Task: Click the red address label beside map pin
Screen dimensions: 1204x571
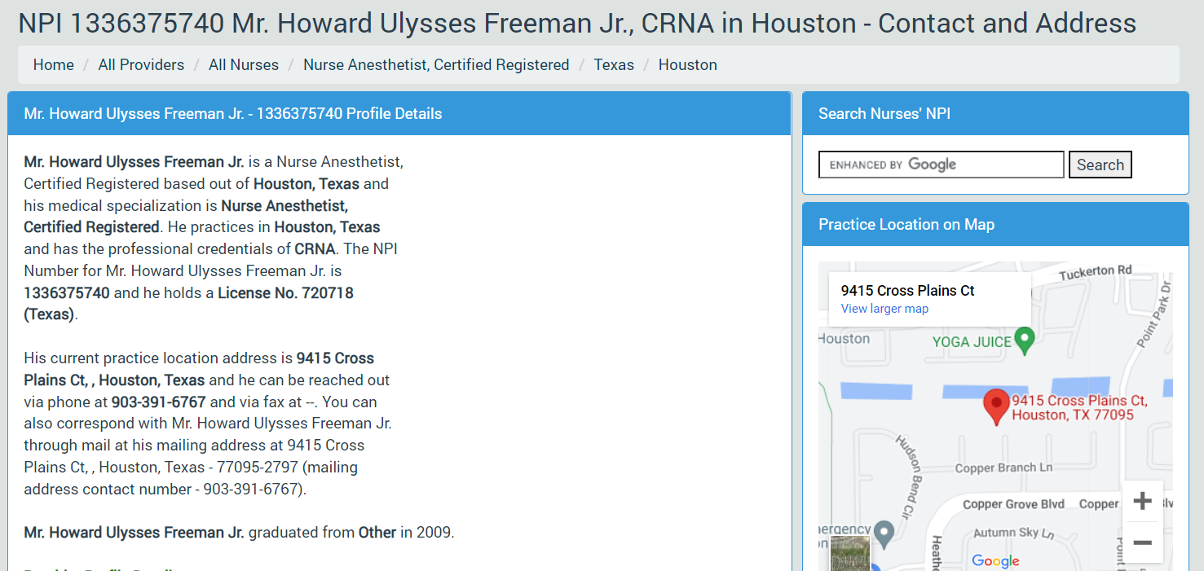Action: pyautogui.click(x=1079, y=407)
